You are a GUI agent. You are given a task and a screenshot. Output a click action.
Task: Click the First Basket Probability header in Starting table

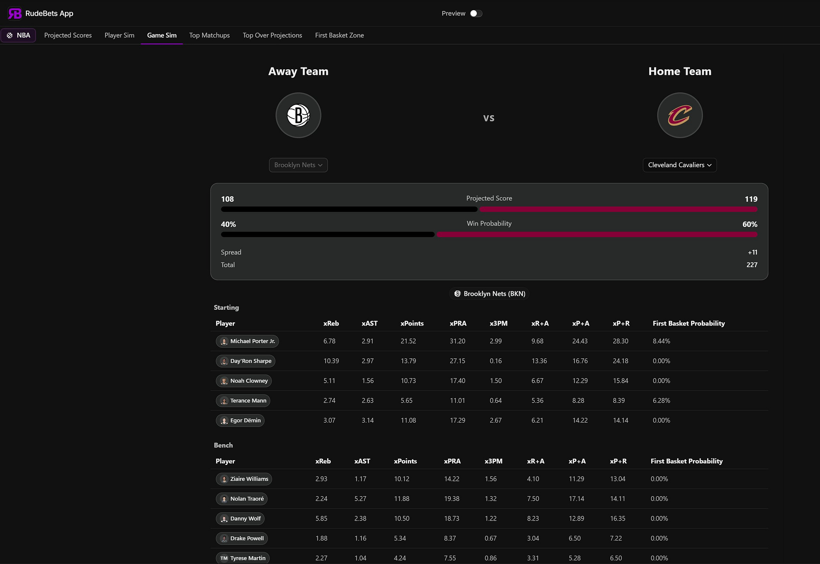(689, 324)
